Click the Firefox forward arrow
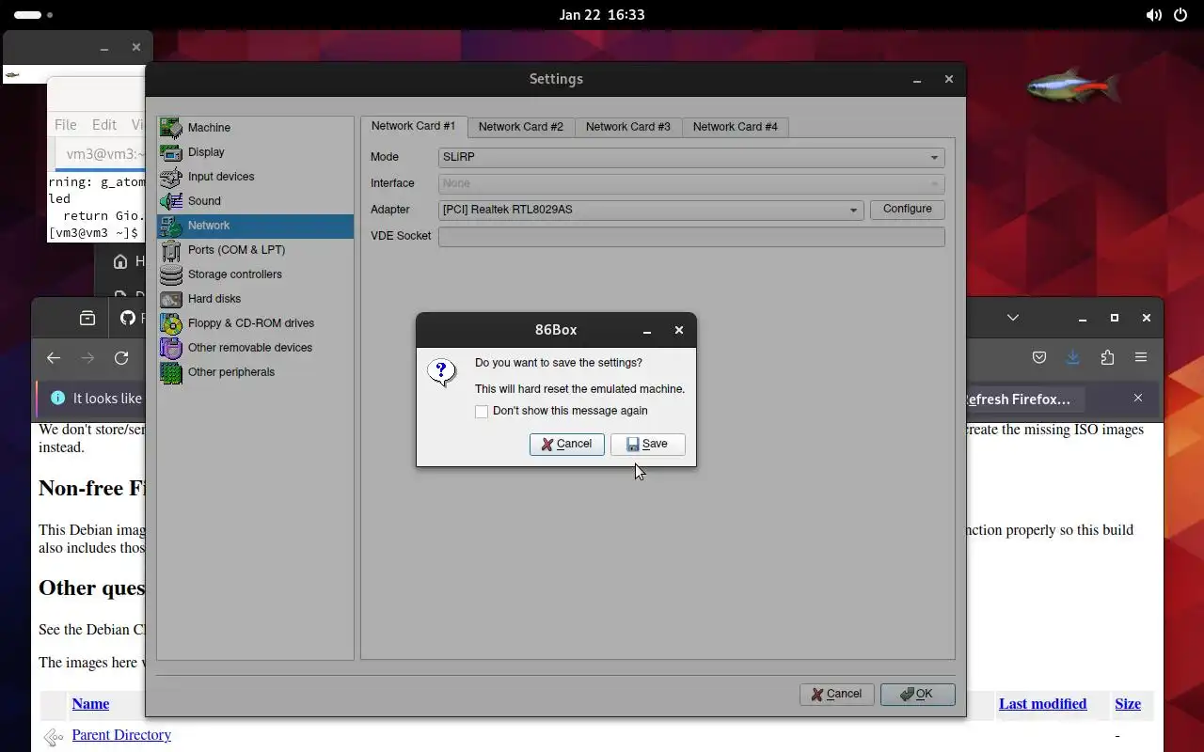This screenshot has height=752, width=1204. coord(87,357)
